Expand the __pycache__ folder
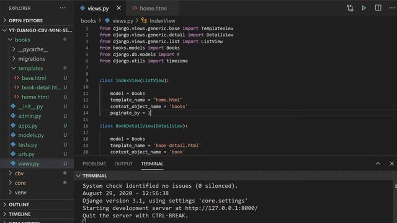Image resolution: width=397 pixels, height=223 pixels. pos(37,50)
